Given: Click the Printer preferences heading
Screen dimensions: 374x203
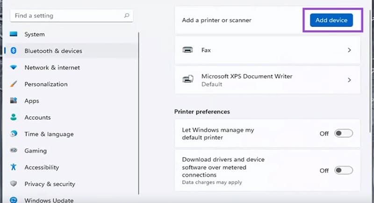Looking at the screenshot, I should click(202, 112).
